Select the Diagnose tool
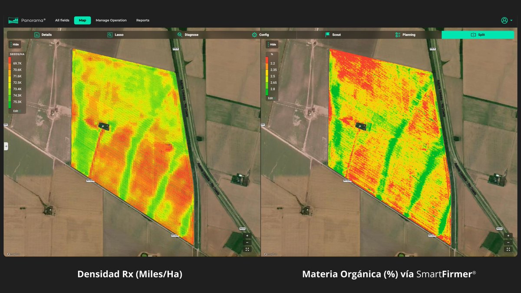This screenshot has height=293, width=521. coord(188,35)
